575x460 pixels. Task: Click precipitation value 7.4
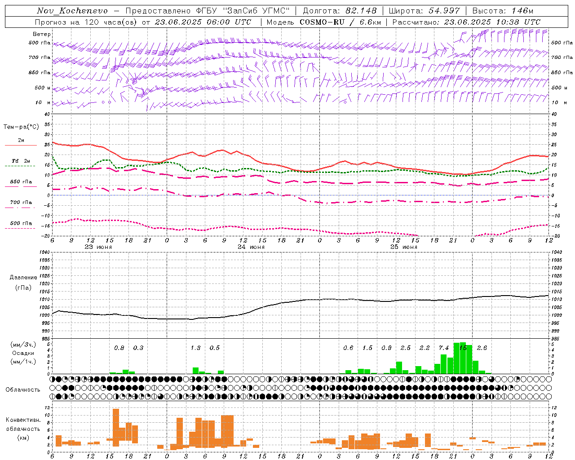pyautogui.click(x=444, y=348)
